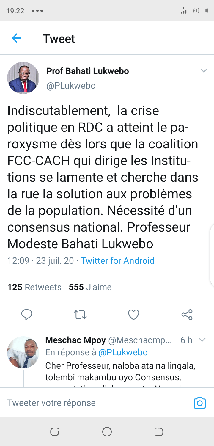Open the @PLukwebo link in the reply
This screenshot has width=214, height=446.
point(123,352)
